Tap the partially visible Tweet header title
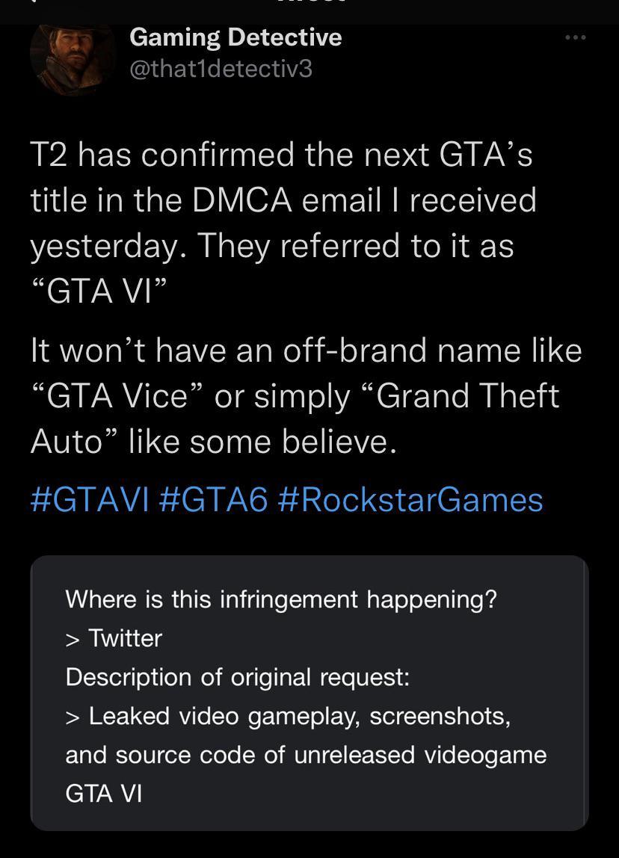Image resolution: width=619 pixels, height=858 pixels. pyautogui.click(x=311, y=1)
